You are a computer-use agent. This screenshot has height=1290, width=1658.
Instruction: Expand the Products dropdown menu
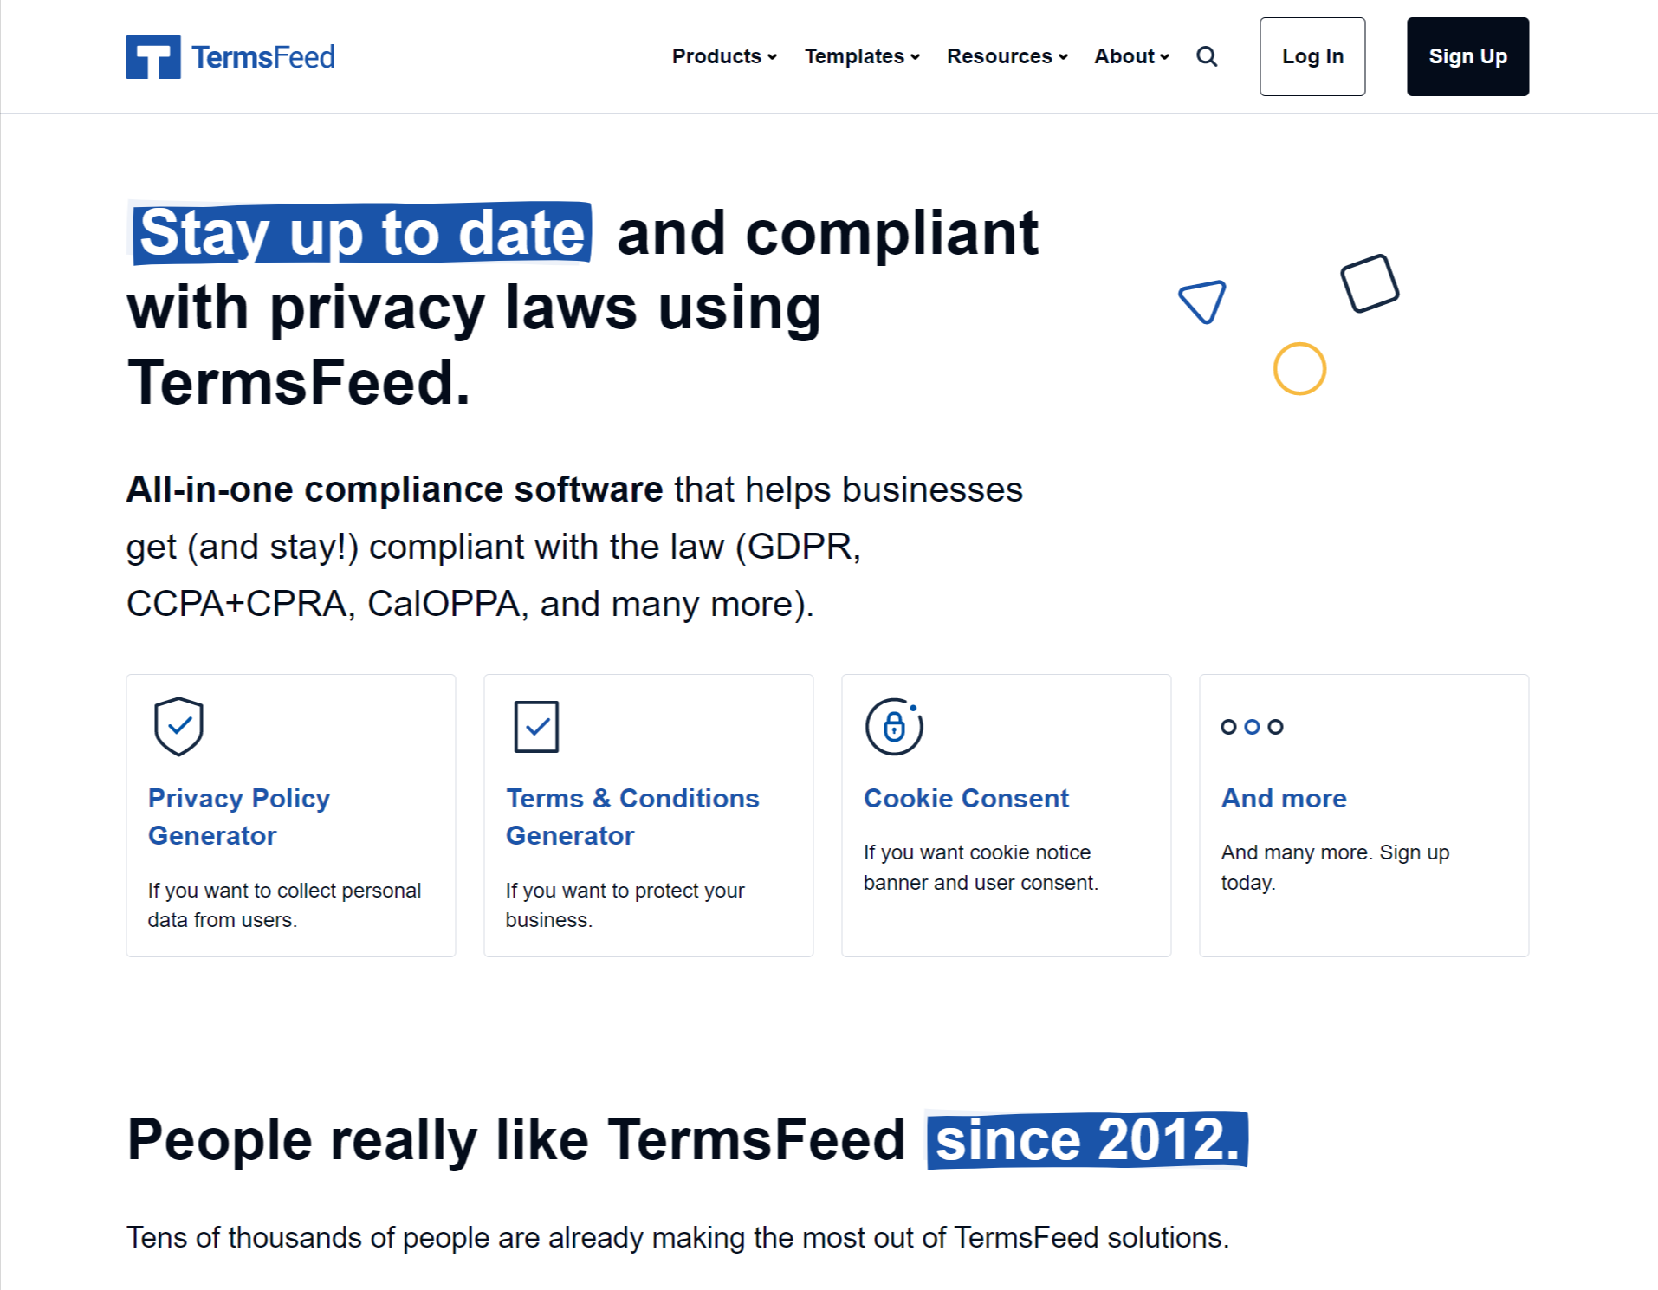pyautogui.click(x=724, y=56)
